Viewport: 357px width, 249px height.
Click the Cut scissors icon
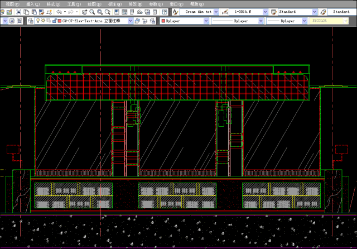(x=18, y=12)
